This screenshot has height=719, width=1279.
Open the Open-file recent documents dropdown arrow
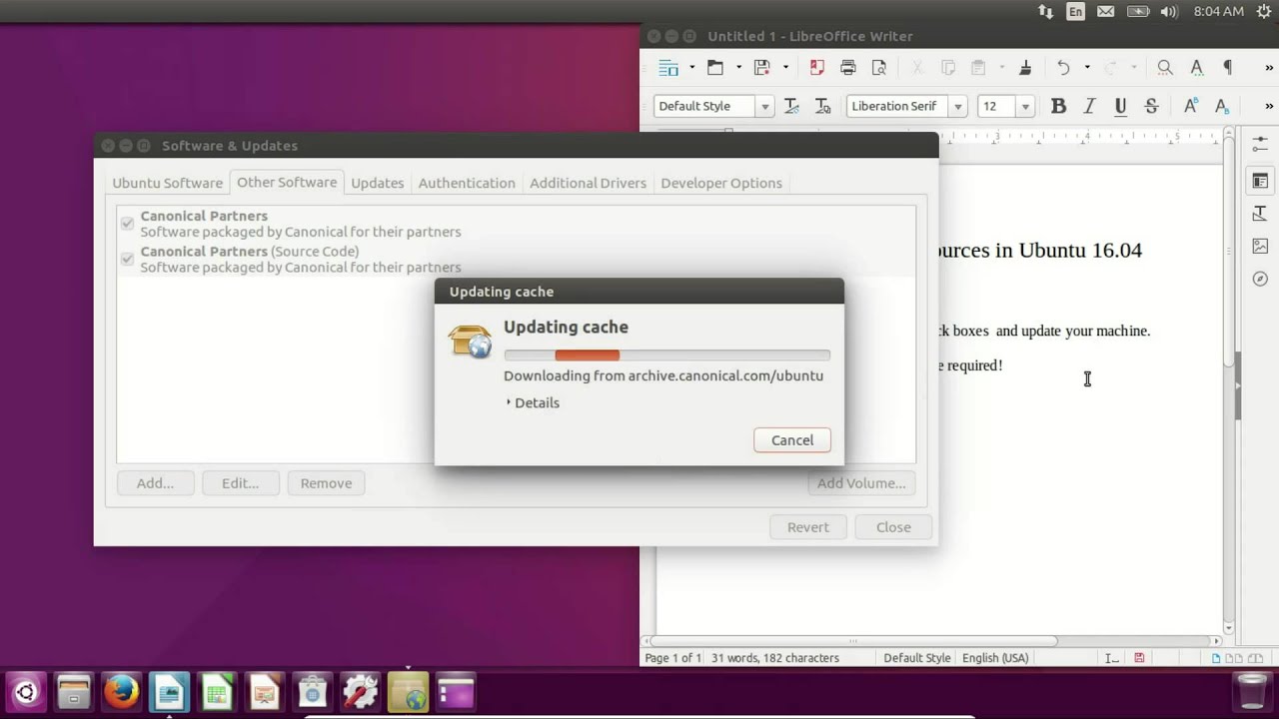738,68
